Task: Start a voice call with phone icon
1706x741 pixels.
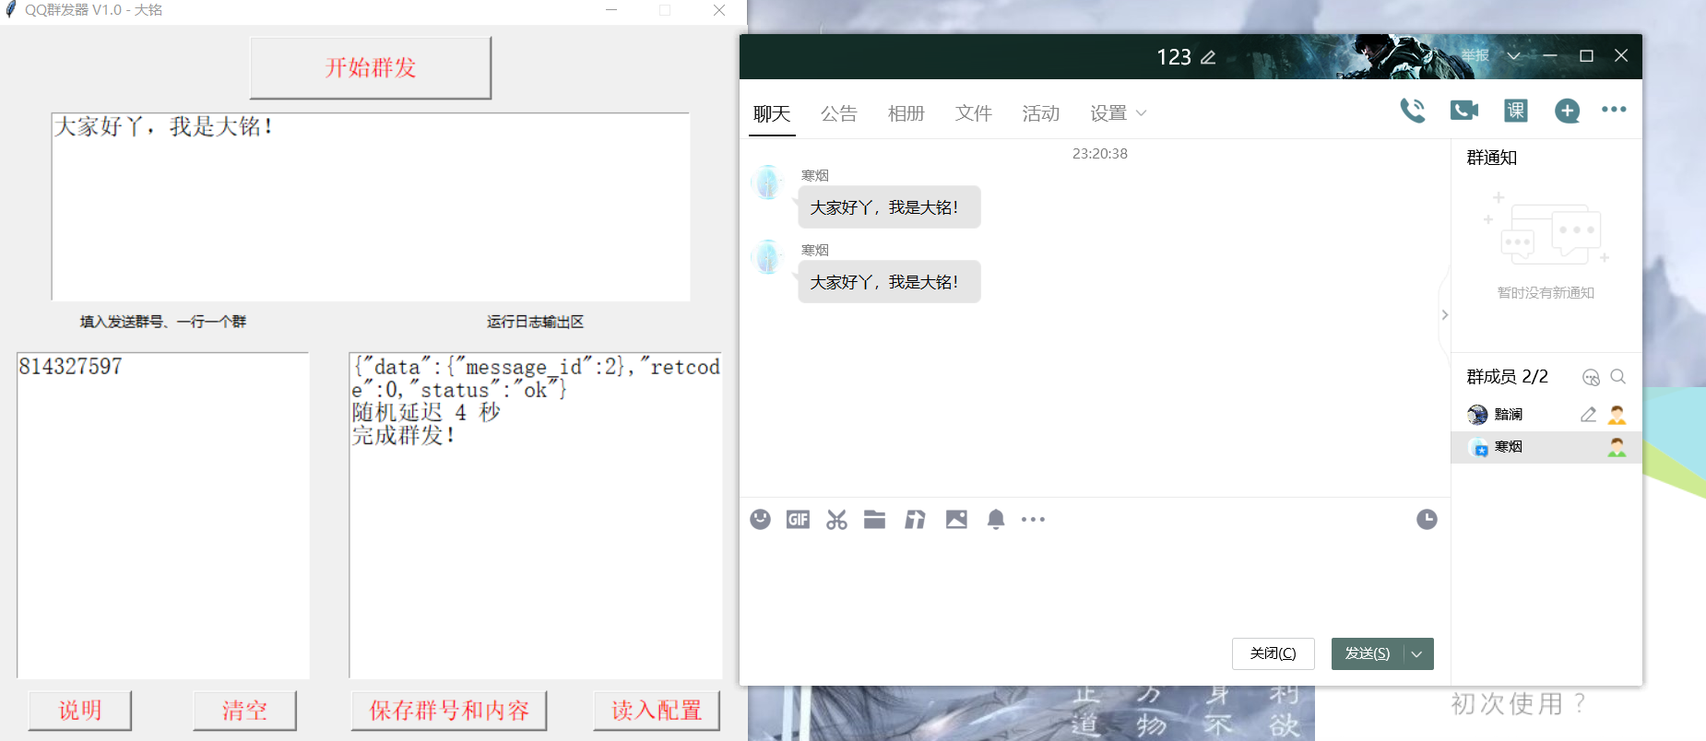Action: 1412,111
